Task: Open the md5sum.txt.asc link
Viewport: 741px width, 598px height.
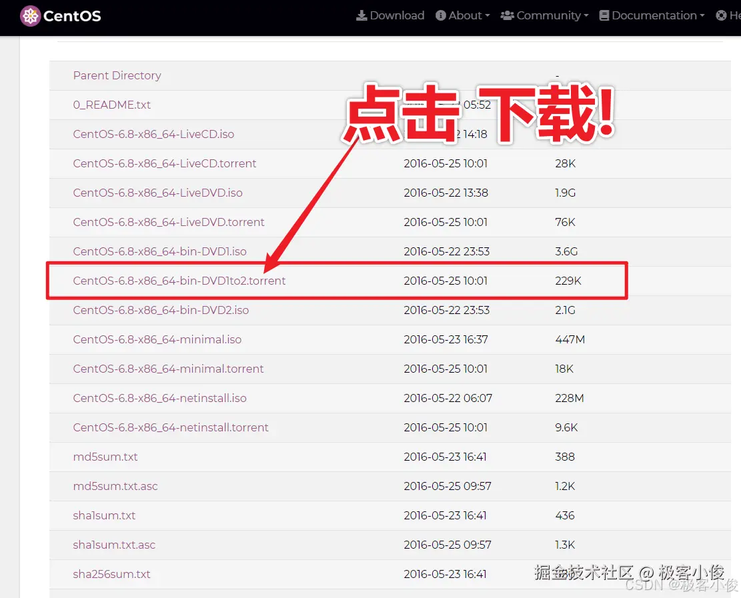Action: tap(115, 486)
